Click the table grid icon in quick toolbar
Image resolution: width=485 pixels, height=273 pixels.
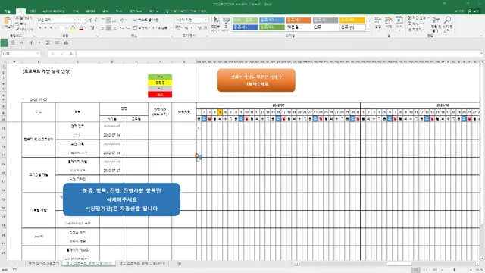(13, 42)
